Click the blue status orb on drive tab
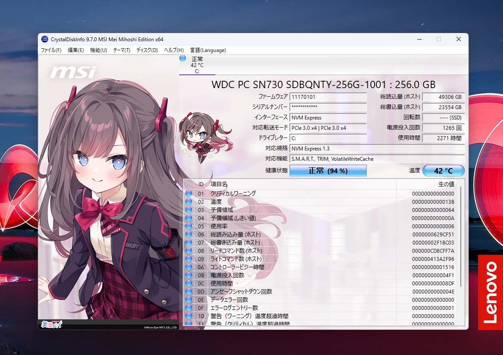 pyautogui.click(x=183, y=58)
